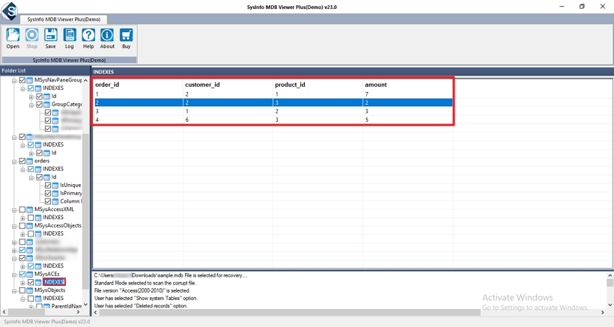Click log line 'Standard Mode selected to scan'
Screen dimensions: 614x327
(145, 283)
